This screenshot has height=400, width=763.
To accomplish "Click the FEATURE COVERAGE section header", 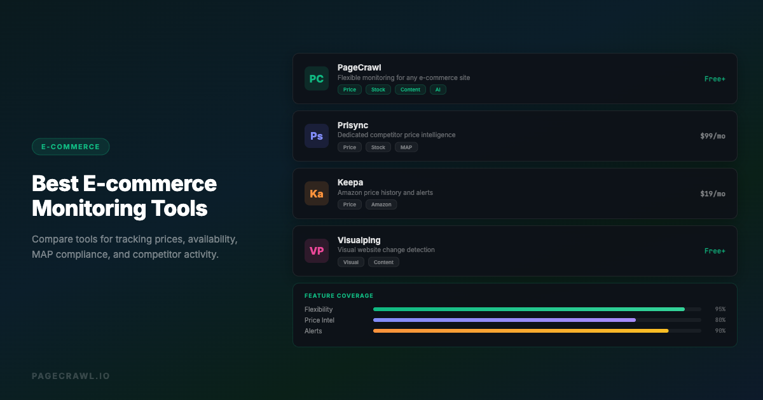I will (x=339, y=296).
